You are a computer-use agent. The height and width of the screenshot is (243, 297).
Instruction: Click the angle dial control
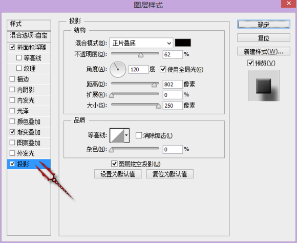point(118,69)
